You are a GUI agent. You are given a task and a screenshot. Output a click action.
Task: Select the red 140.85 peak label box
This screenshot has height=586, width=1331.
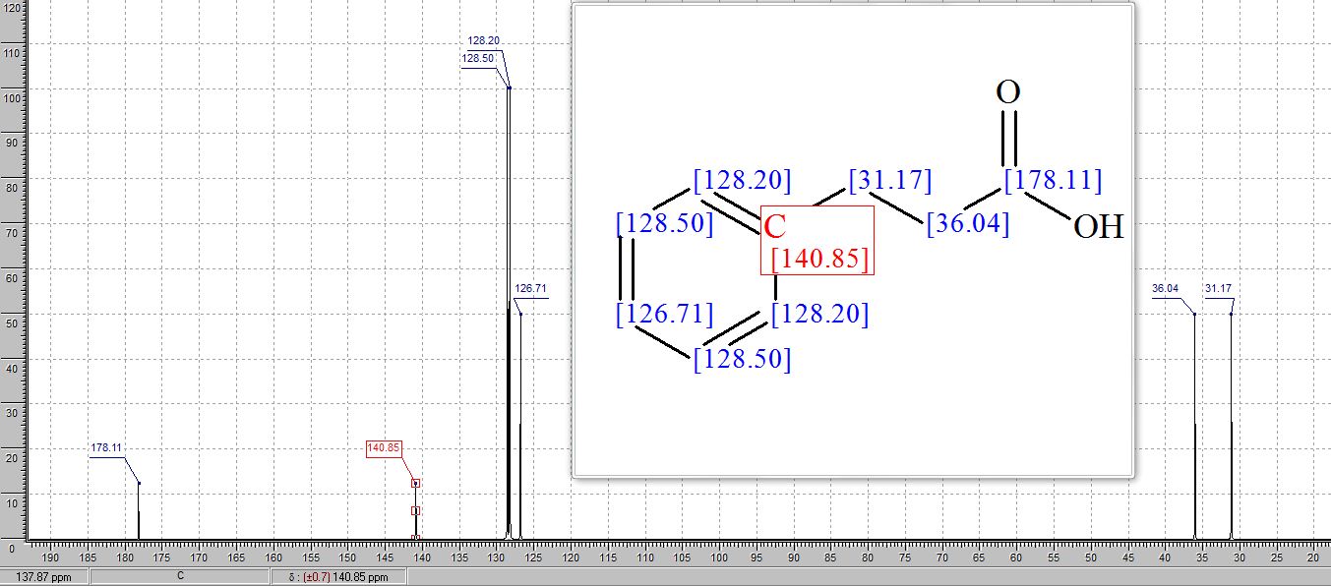pos(384,448)
